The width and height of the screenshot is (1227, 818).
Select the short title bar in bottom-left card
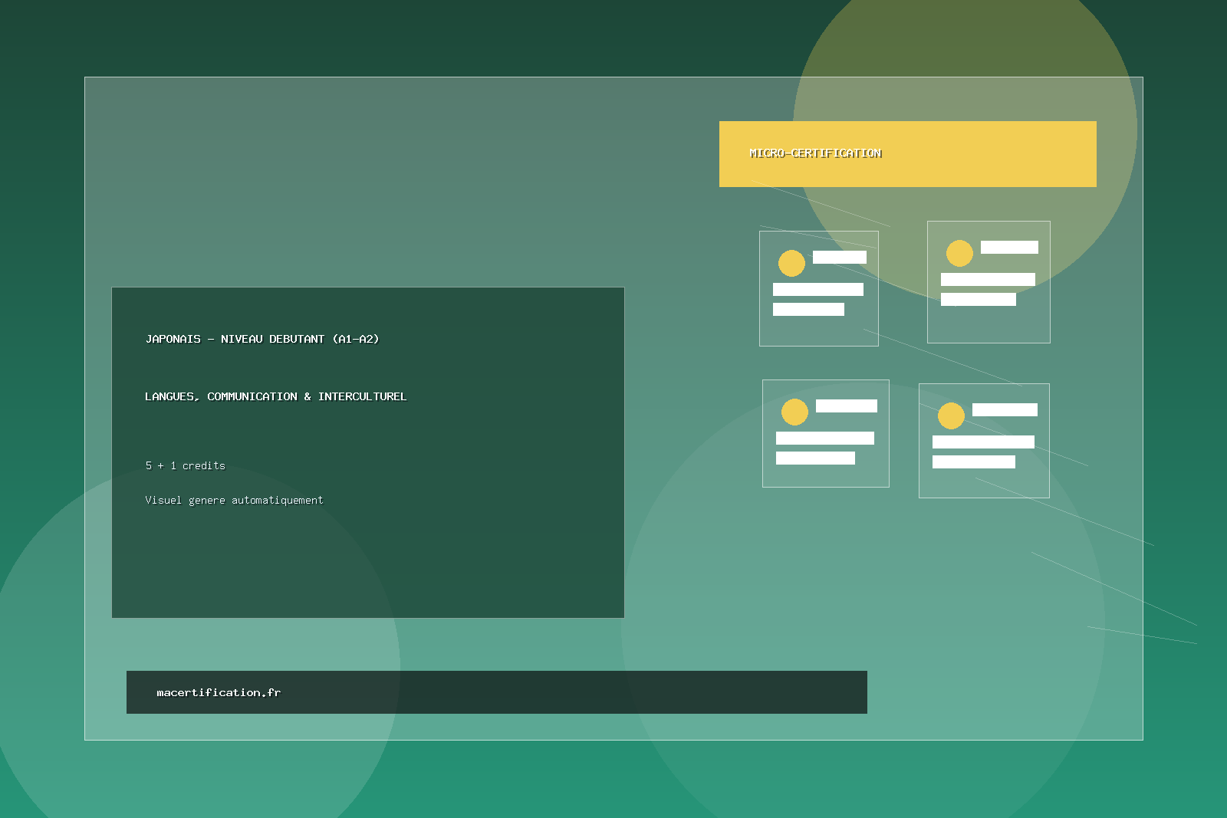846,406
